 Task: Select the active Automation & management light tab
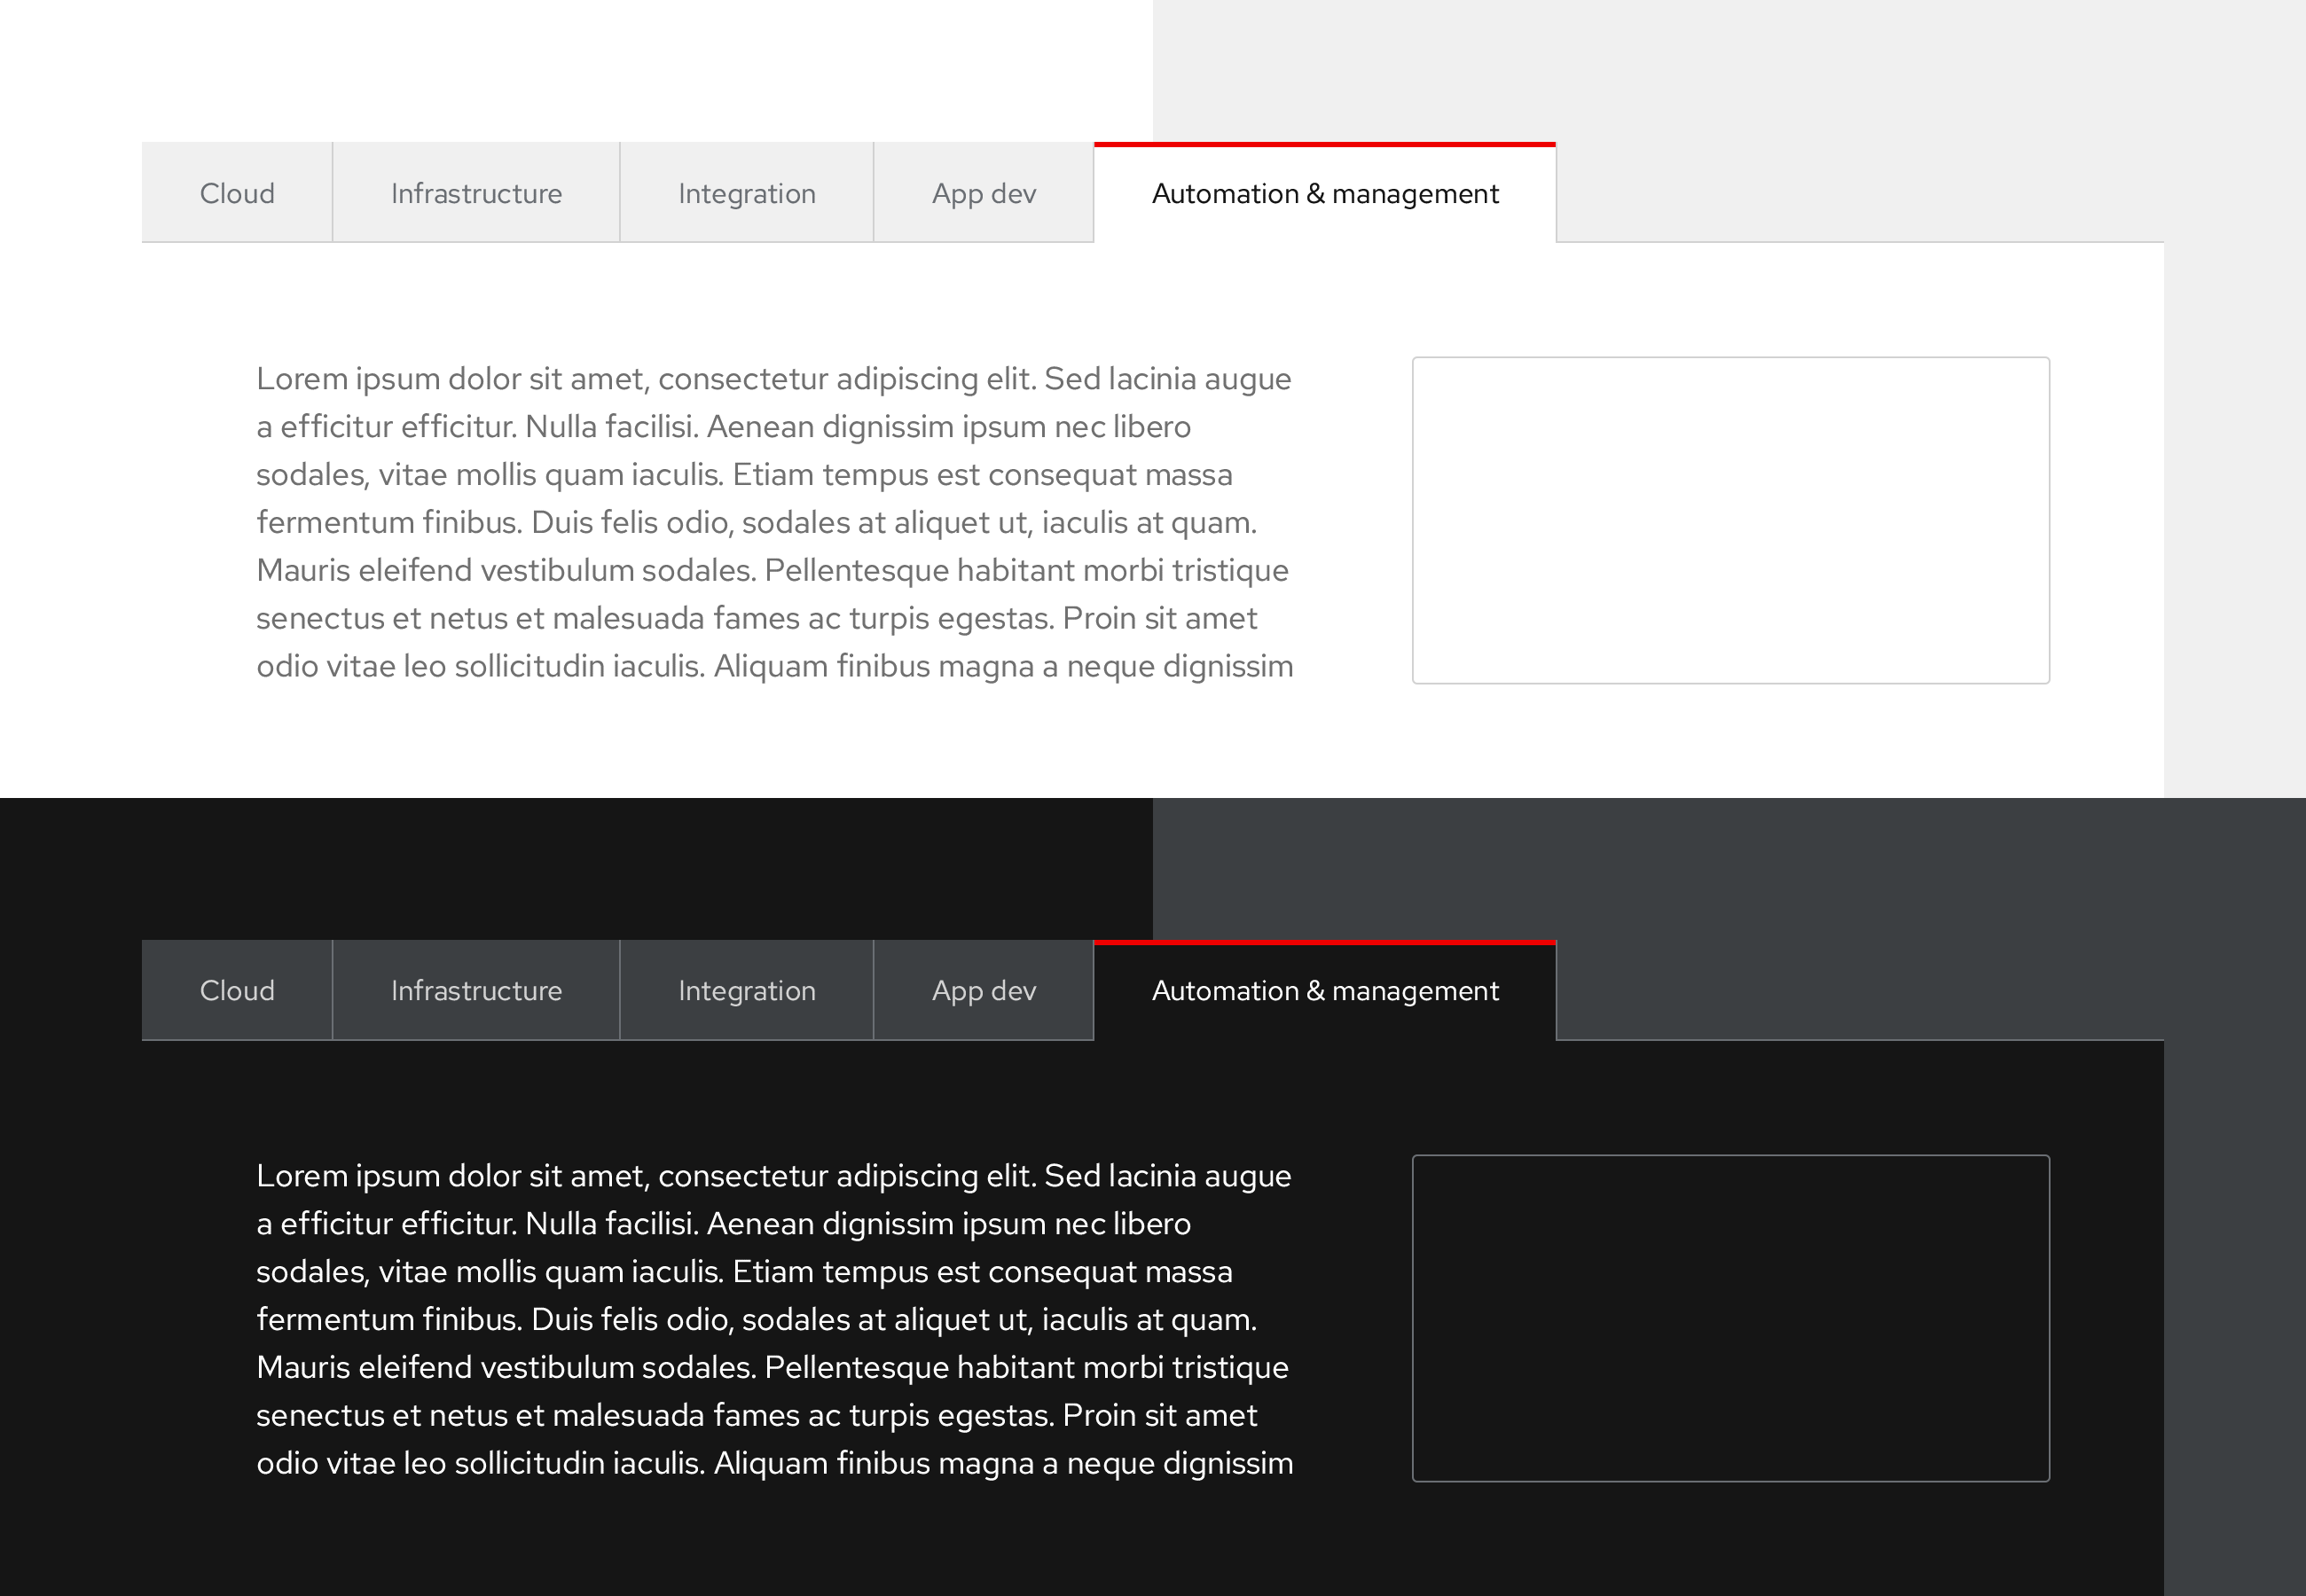click(1325, 194)
